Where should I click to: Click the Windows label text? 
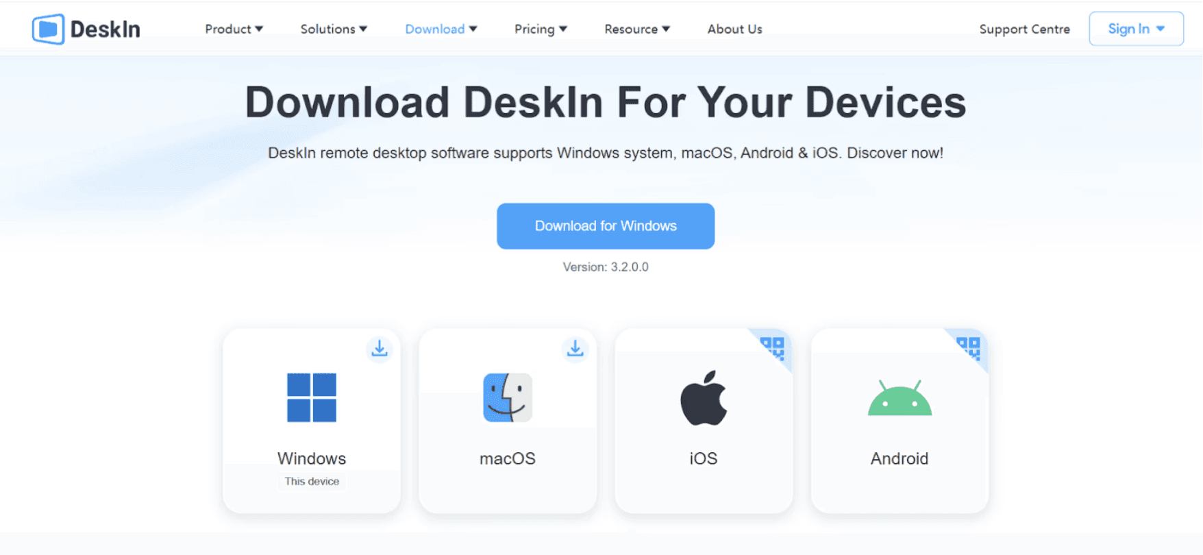click(312, 458)
